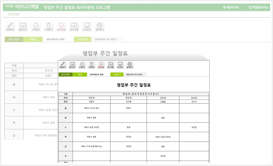Click 재조정 cell under 영업3팀 in 수 row
This screenshot has width=273, height=166.
point(194,127)
